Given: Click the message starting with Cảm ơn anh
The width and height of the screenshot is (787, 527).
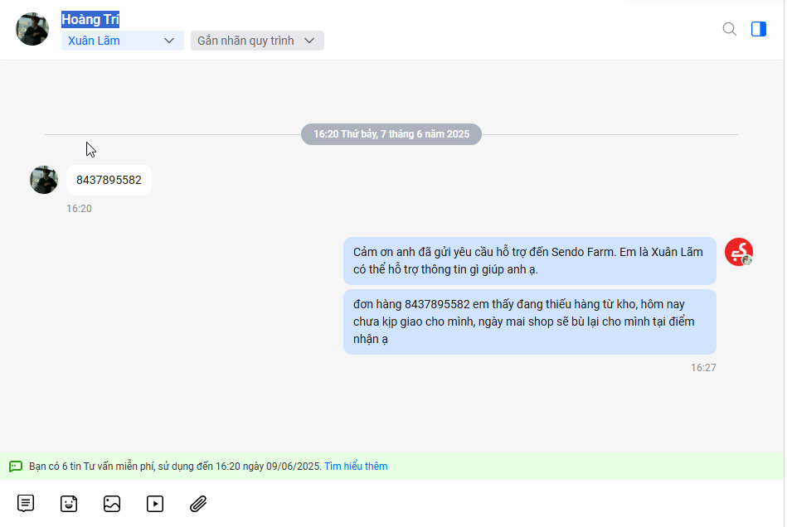Looking at the screenshot, I should point(530,261).
